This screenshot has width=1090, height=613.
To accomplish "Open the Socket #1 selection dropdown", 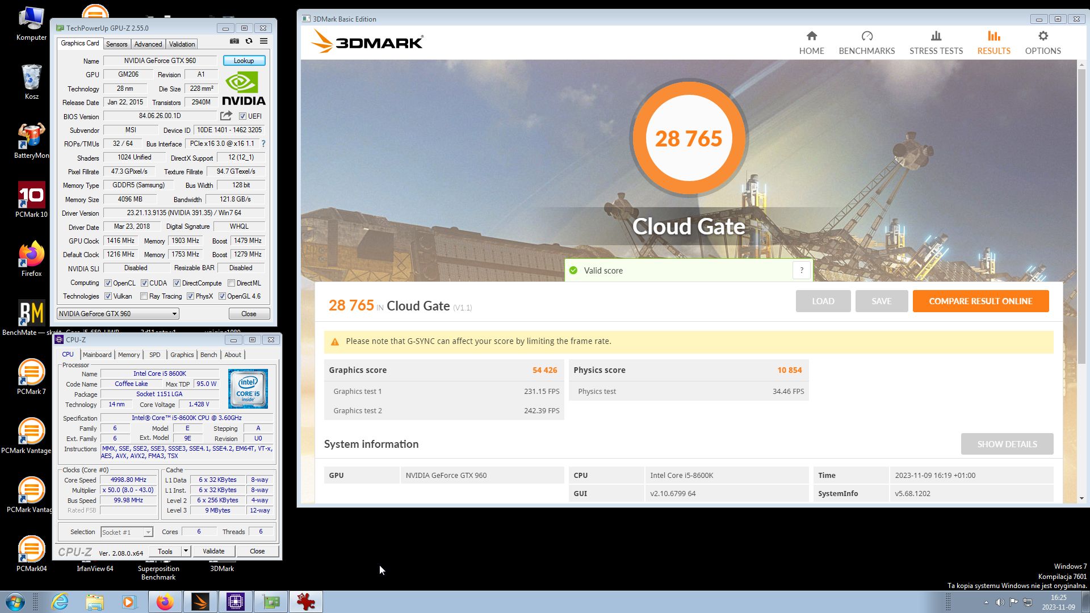I will pyautogui.click(x=127, y=532).
